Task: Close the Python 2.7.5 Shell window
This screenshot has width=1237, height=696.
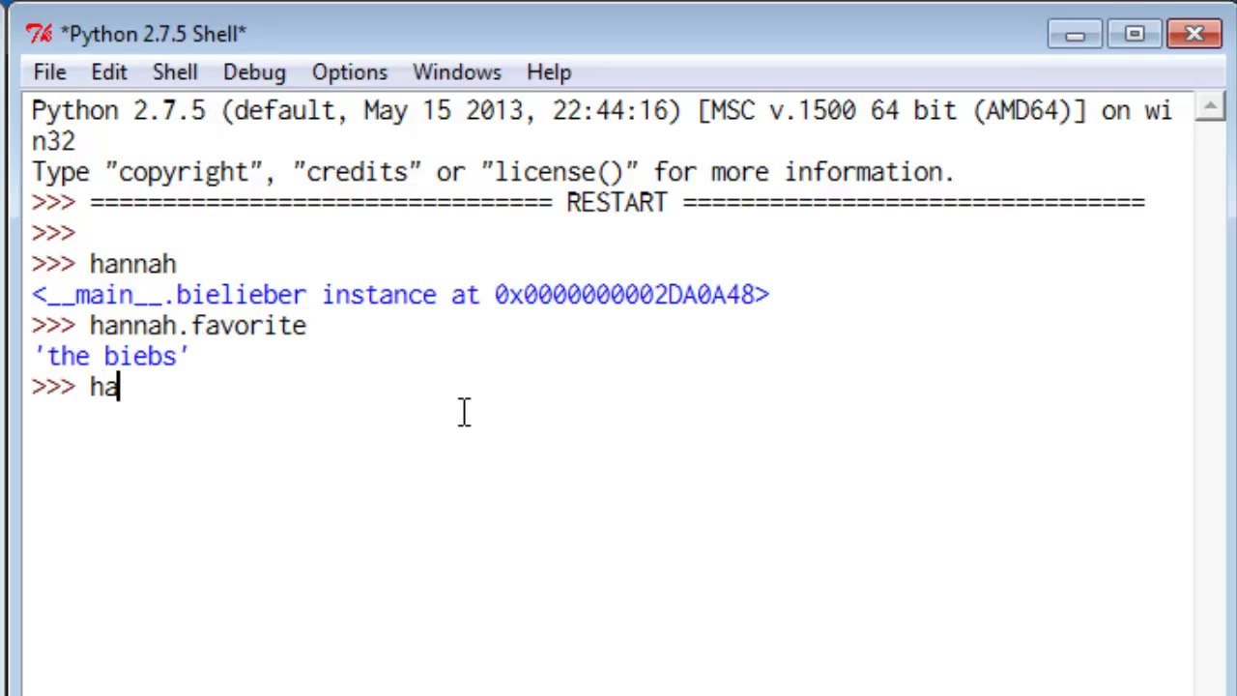Action: point(1194,35)
